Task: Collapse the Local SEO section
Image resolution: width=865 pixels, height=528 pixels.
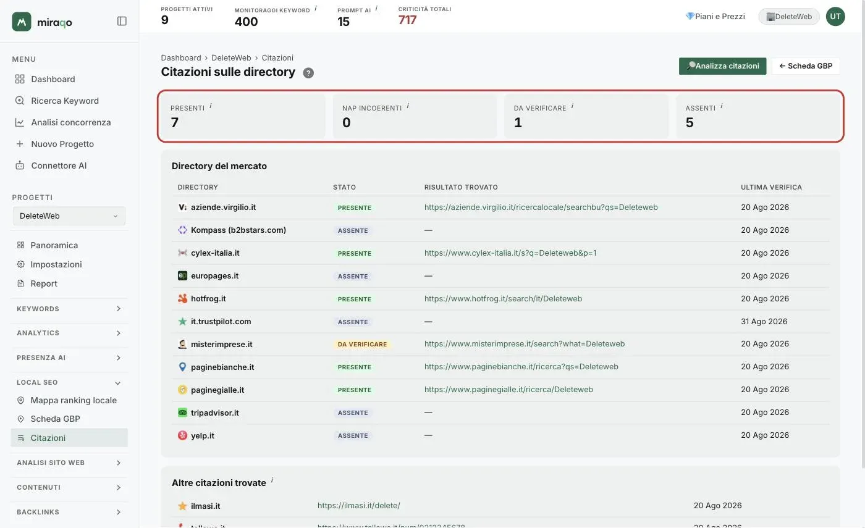Action: coord(69,382)
